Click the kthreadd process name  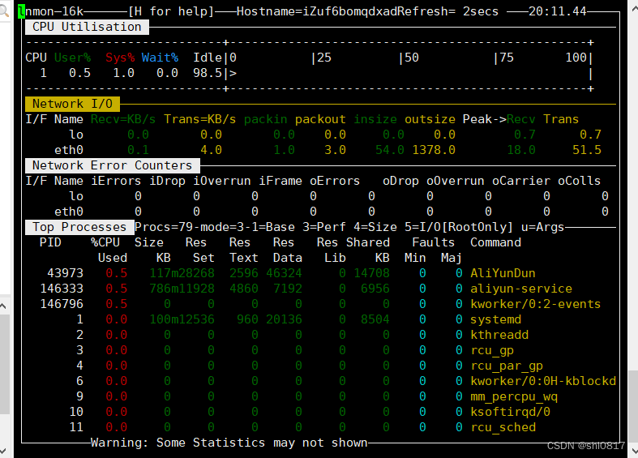(x=499, y=335)
